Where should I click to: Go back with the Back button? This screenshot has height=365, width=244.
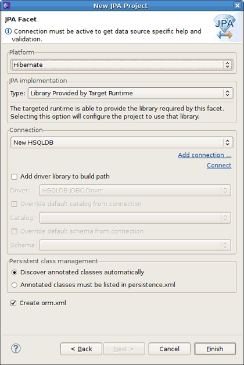[x=81, y=349]
